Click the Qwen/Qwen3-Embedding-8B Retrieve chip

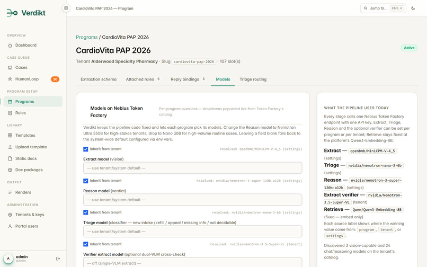[x=377, y=210]
